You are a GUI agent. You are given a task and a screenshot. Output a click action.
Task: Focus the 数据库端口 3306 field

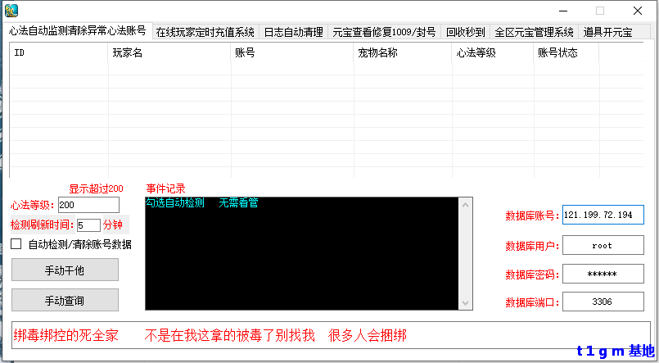tap(603, 302)
